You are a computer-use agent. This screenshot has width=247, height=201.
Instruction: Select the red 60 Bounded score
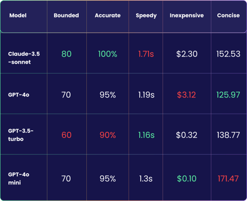(x=67, y=135)
